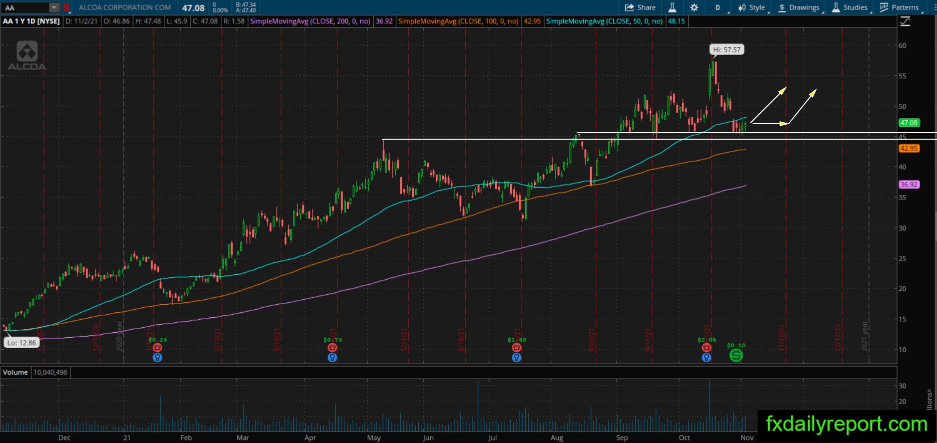Click the blue lightbulb icon under $2.05

point(707,357)
